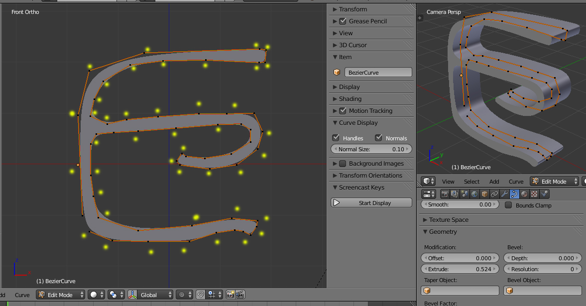Open the Material properties tab (sphere icon)
The image size is (586, 306).
[x=524, y=194]
